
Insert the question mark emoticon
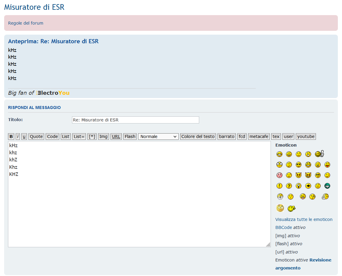[x=289, y=186]
